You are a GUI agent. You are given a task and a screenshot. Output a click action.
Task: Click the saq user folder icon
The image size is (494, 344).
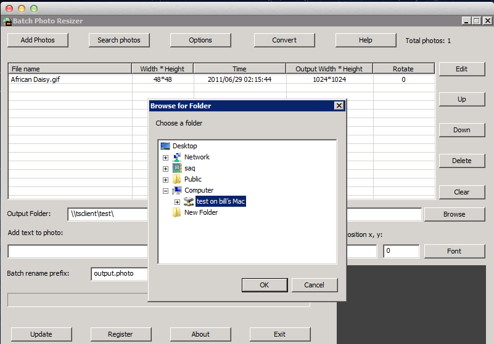point(177,168)
